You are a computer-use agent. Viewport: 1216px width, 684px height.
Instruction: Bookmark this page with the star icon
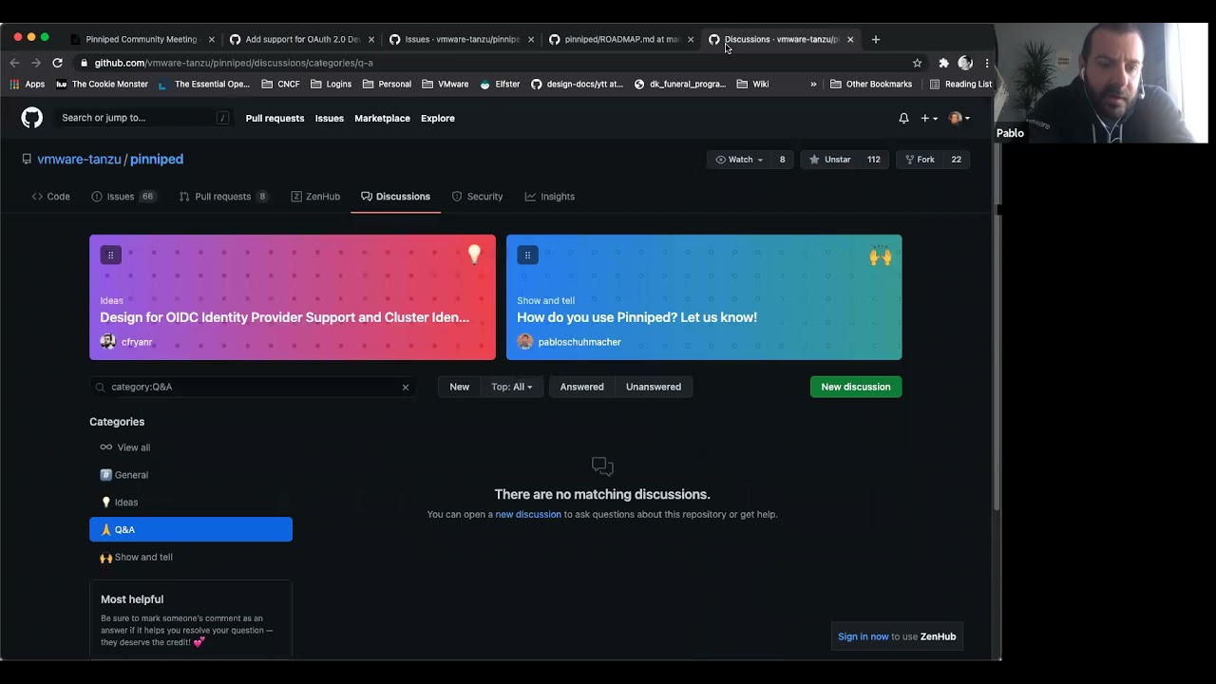coord(917,63)
